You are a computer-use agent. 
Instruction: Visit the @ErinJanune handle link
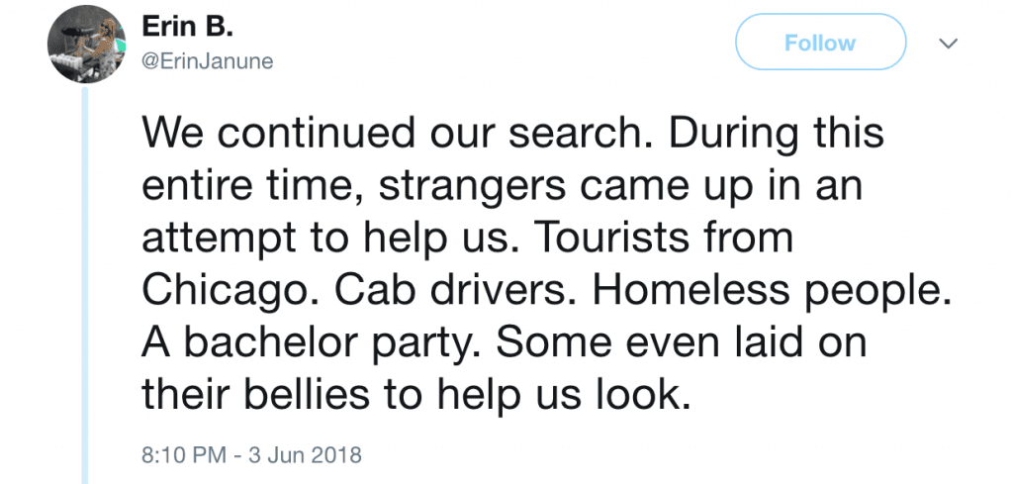point(208,62)
